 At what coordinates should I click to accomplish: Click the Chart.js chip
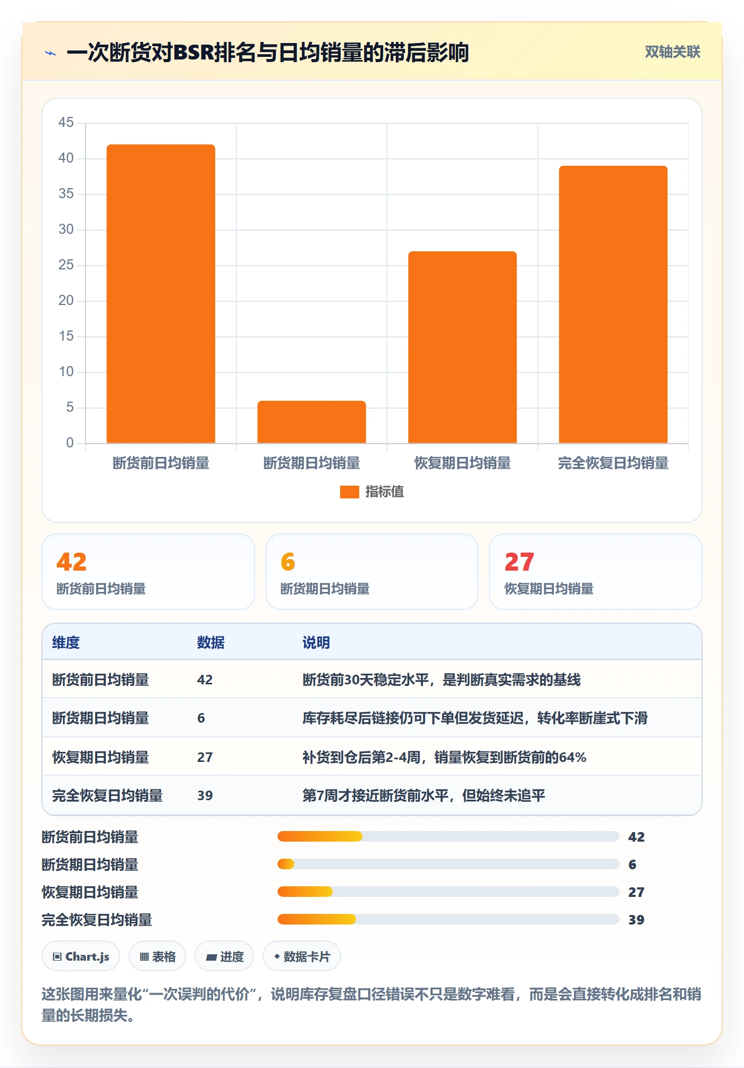point(81,956)
